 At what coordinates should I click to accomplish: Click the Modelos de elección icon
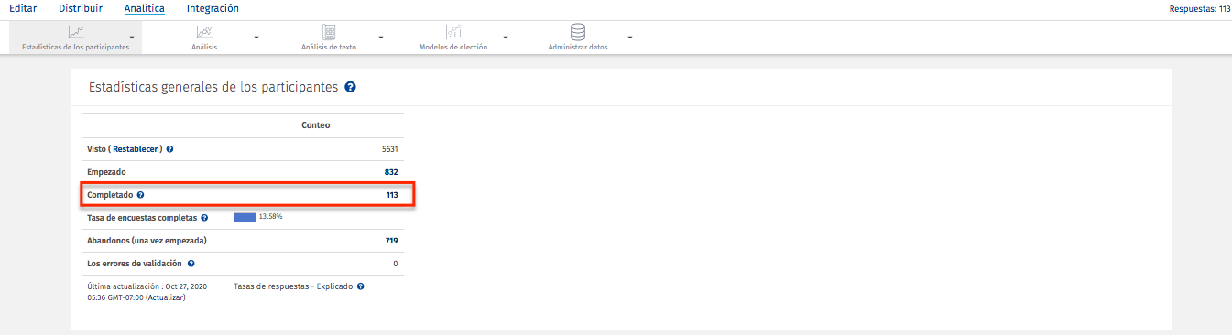(453, 32)
